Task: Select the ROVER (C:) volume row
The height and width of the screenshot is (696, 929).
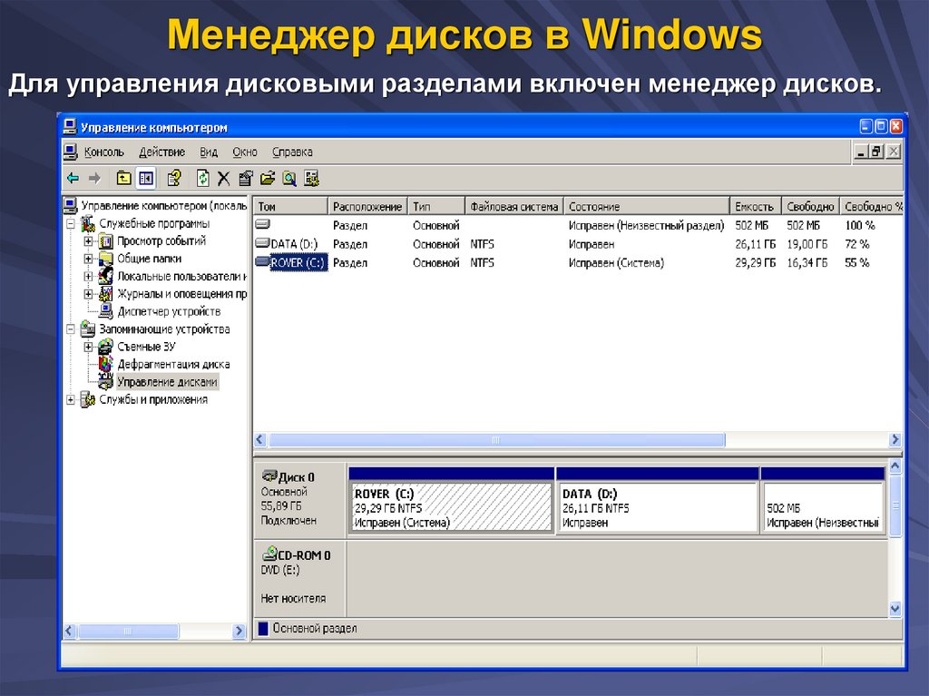Action: pos(578,262)
